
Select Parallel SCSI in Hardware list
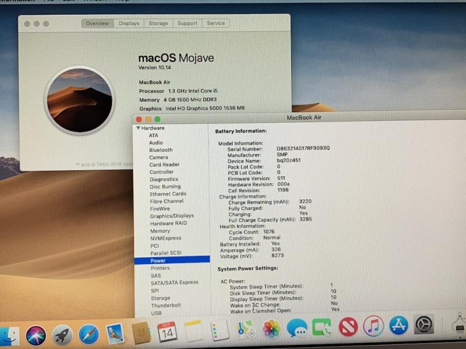coord(166,253)
